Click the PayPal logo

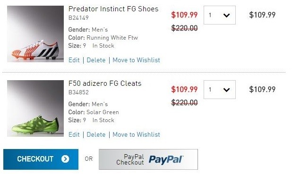coord(166,159)
